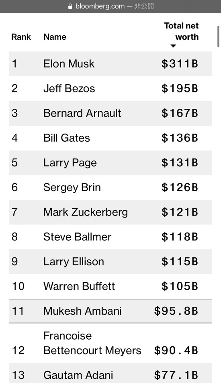Tap Warren Buffett name

pyautogui.click(x=79, y=286)
